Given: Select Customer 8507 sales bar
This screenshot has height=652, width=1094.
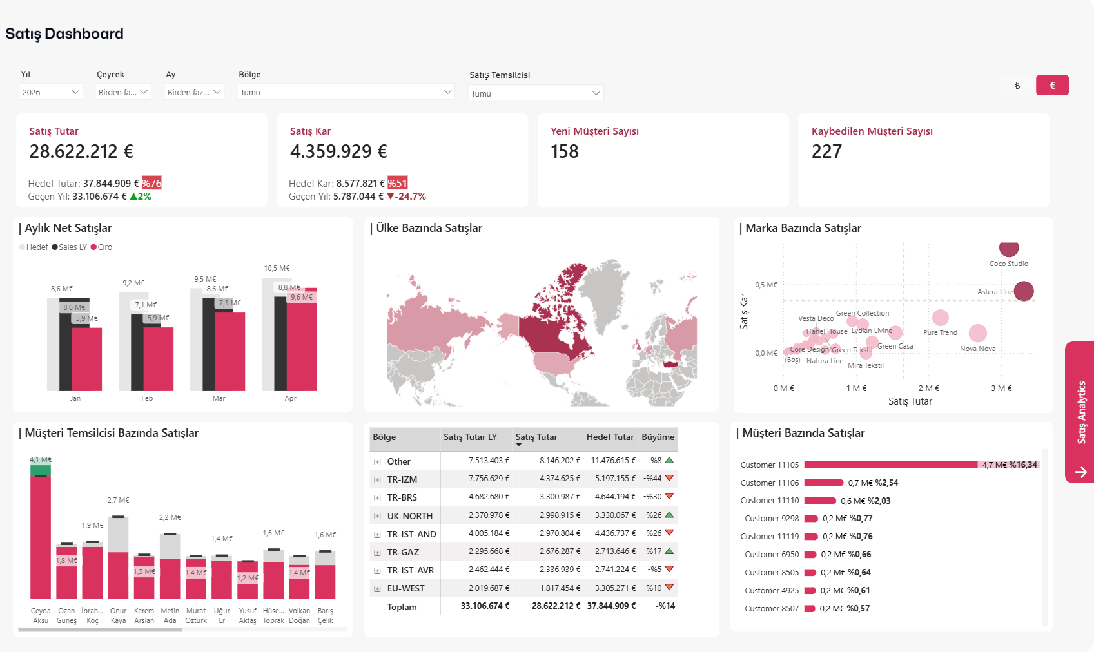Looking at the screenshot, I should click(x=810, y=608).
